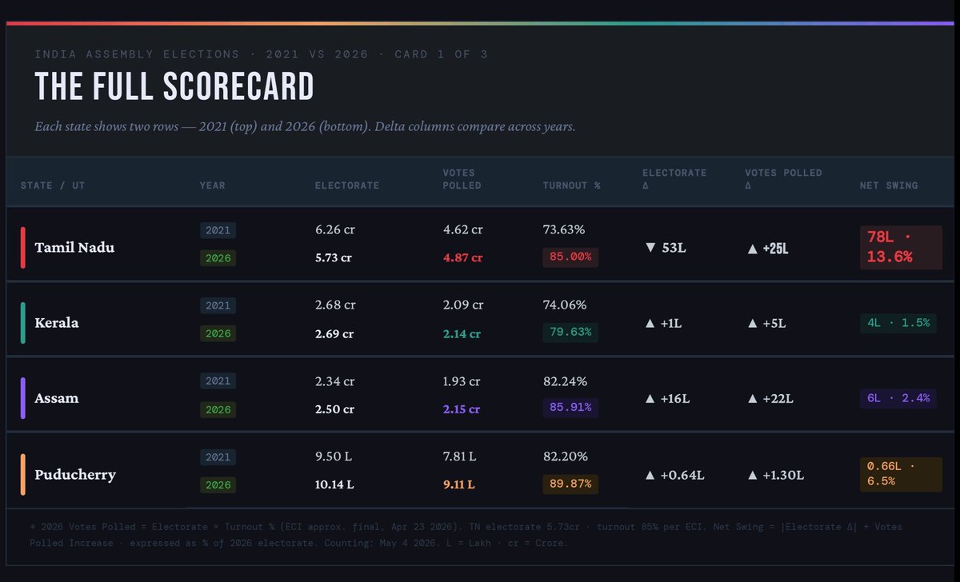Click Tamil Nadu electorate value 6.26 cr

pyautogui.click(x=335, y=229)
